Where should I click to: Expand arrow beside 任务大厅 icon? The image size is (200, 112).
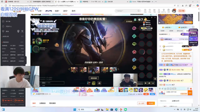(40, 90)
